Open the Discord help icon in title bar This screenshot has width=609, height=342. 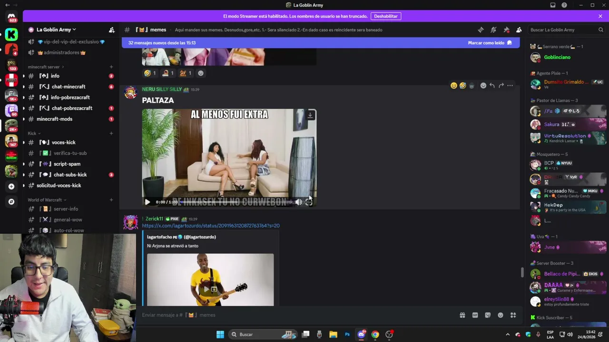click(564, 5)
